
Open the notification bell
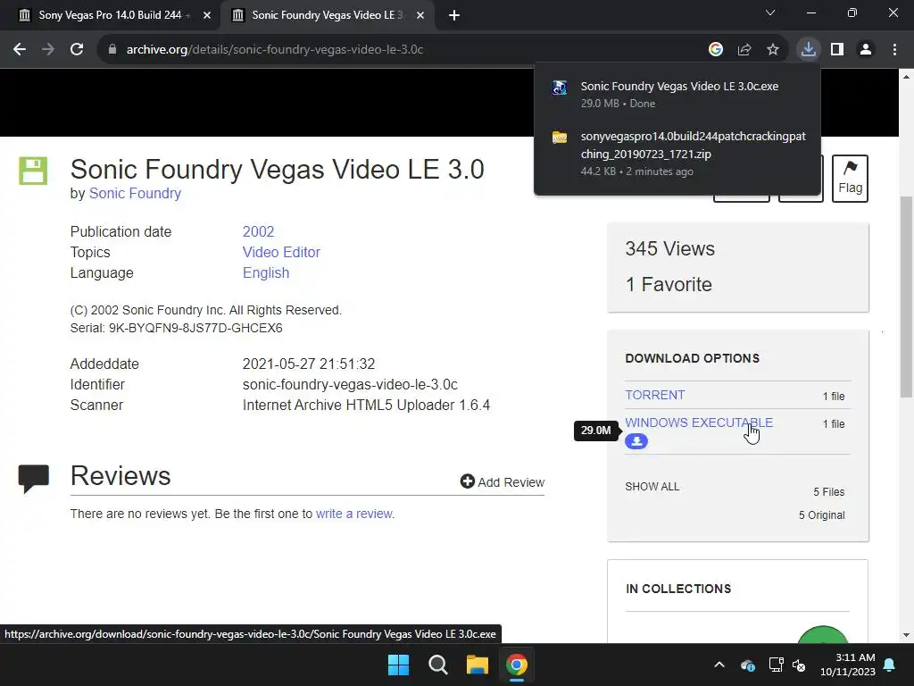890,665
